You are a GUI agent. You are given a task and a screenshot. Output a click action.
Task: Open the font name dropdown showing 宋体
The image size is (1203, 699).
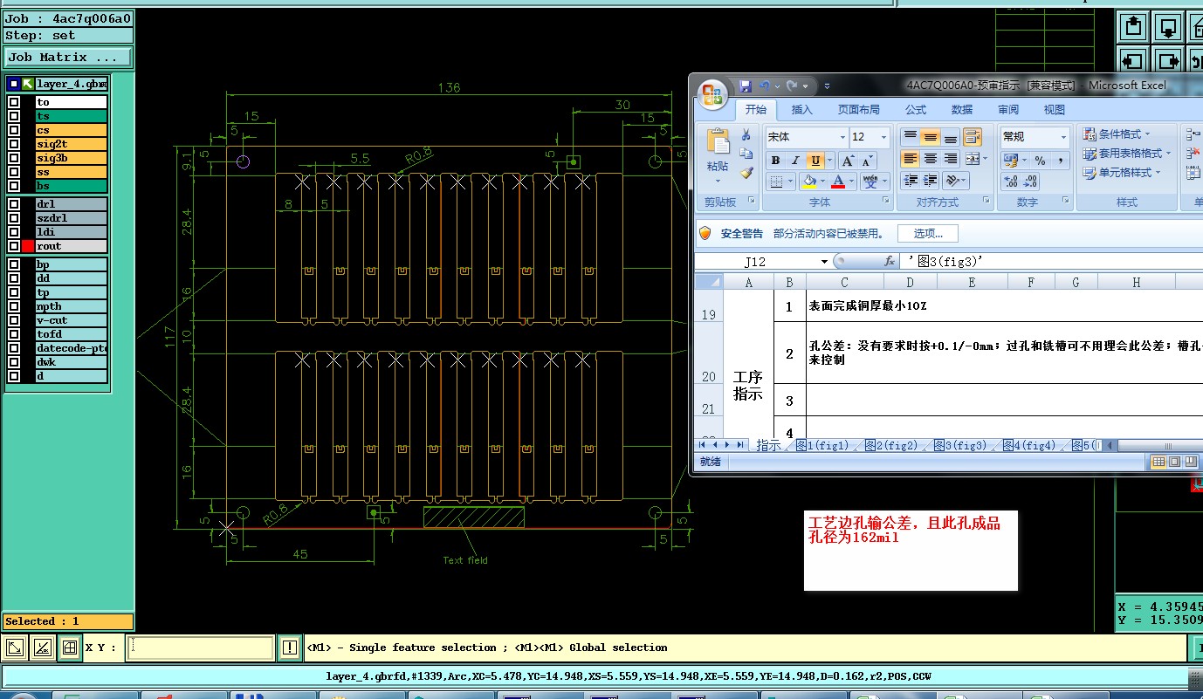pos(842,137)
